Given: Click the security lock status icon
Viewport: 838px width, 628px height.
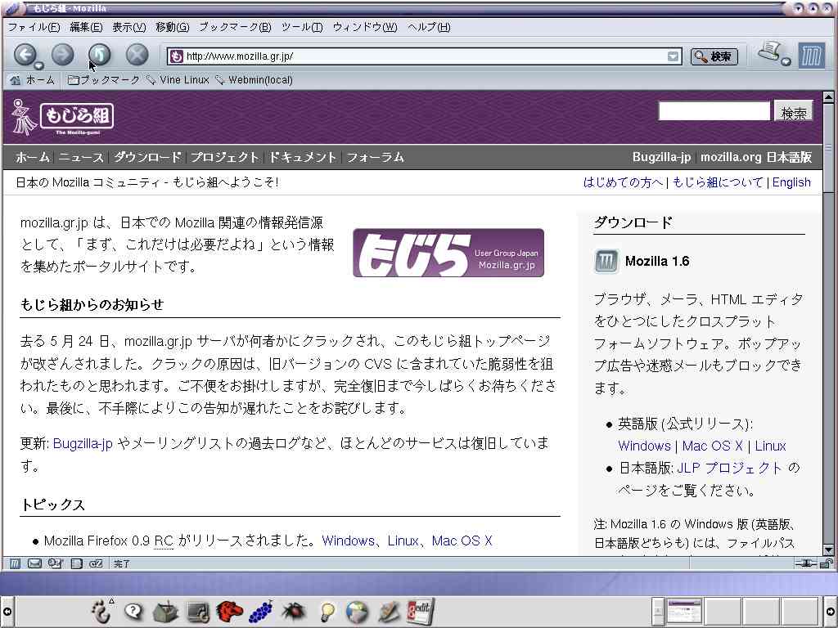Looking at the screenshot, I should (x=826, y=563).
